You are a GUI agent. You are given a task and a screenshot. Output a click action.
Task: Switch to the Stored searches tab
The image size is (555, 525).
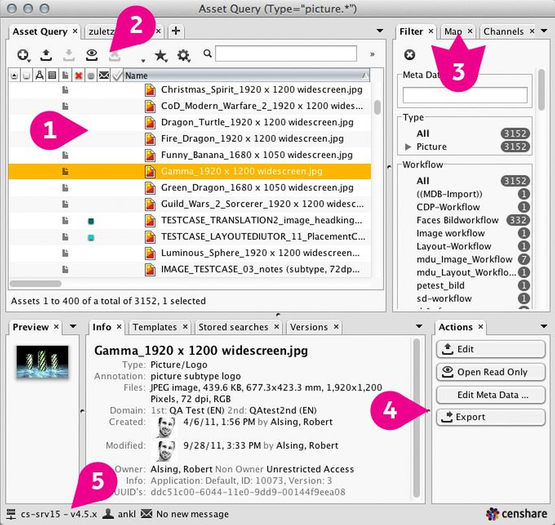click(233, 327)
